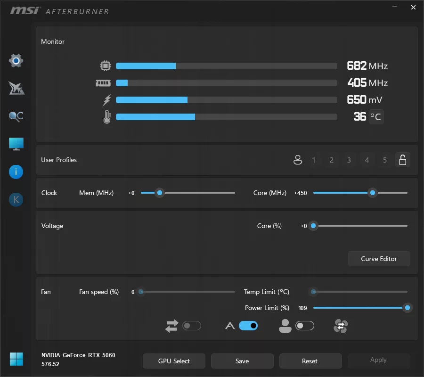This screenshot has height=377, width=424.
Task: Click the thermometer temperature icon
Action: (107, 117)
